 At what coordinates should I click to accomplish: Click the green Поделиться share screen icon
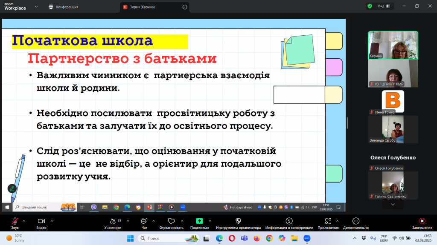click(199, 221)
